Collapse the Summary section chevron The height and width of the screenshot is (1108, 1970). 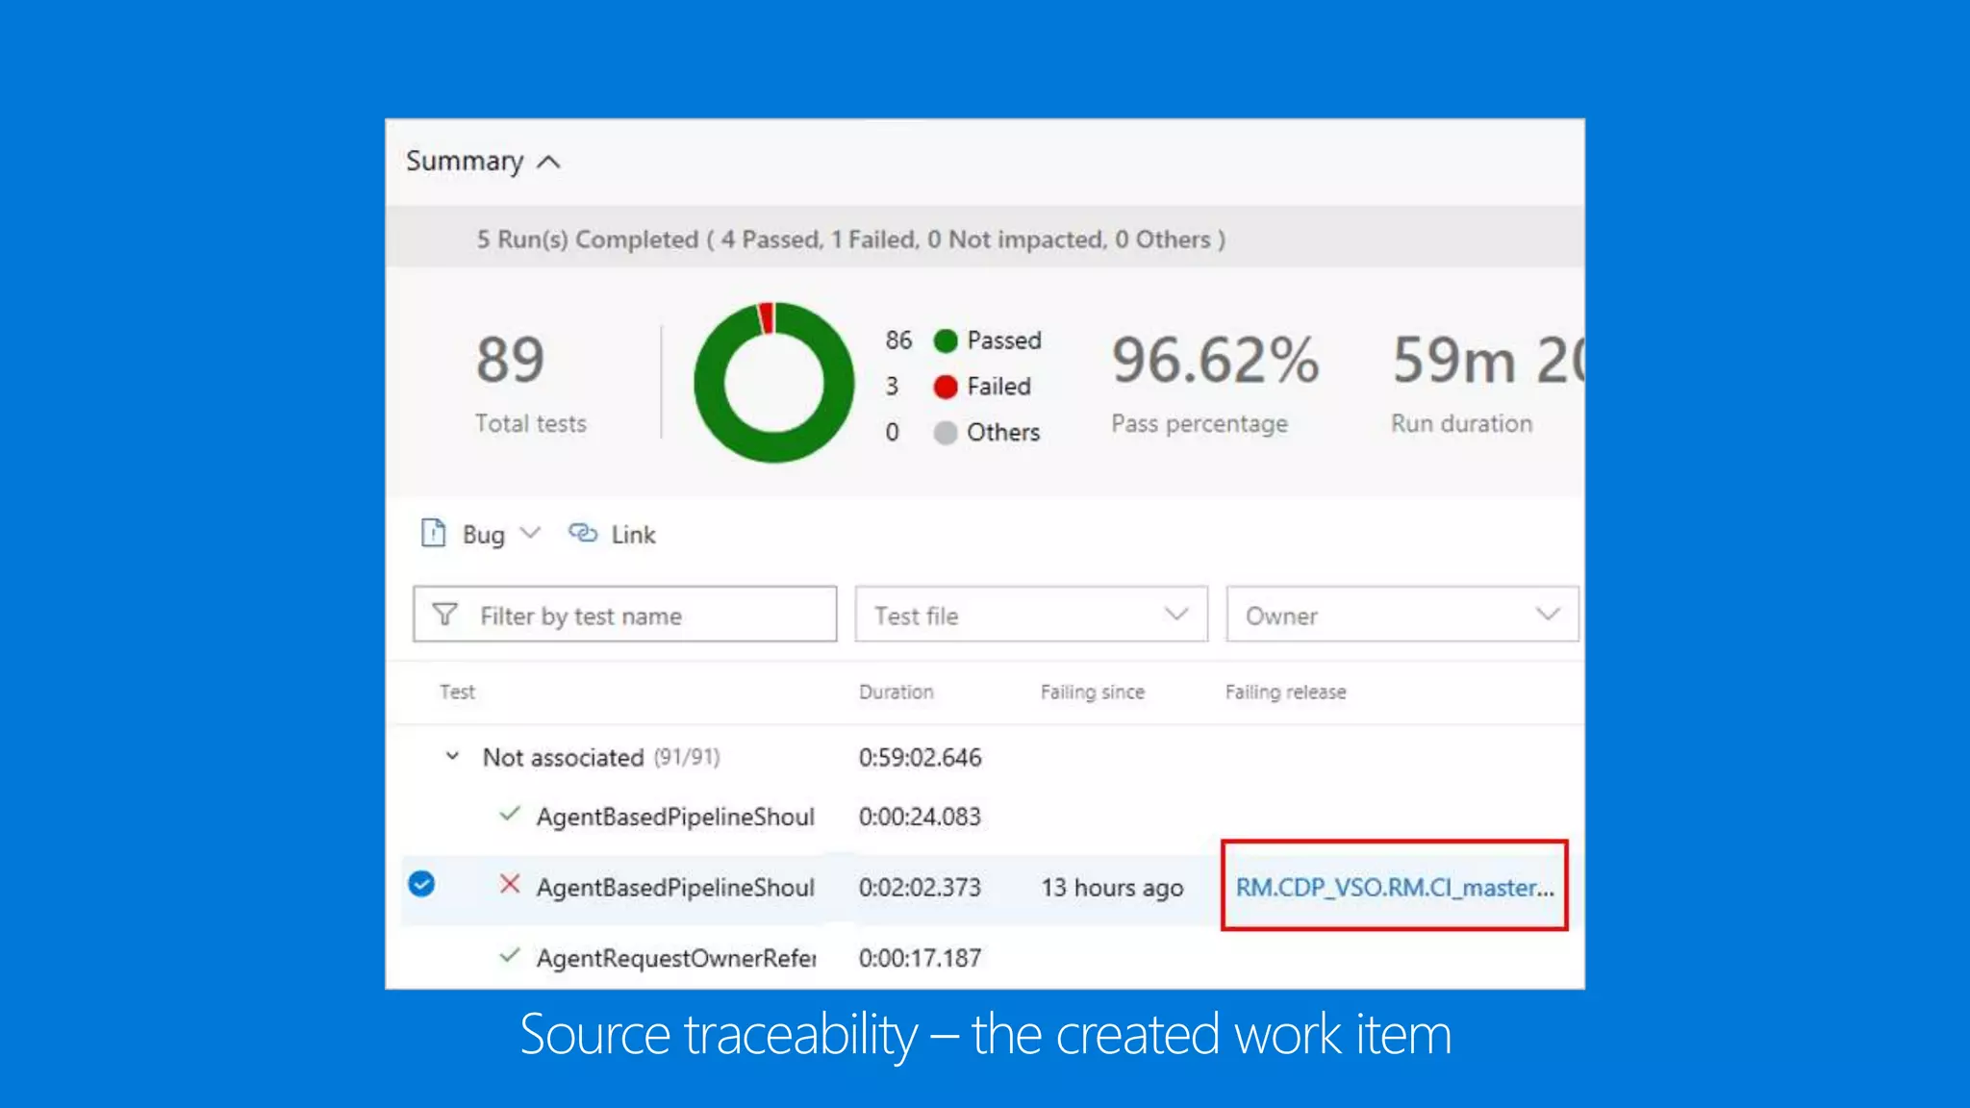(x=548, y=163)
